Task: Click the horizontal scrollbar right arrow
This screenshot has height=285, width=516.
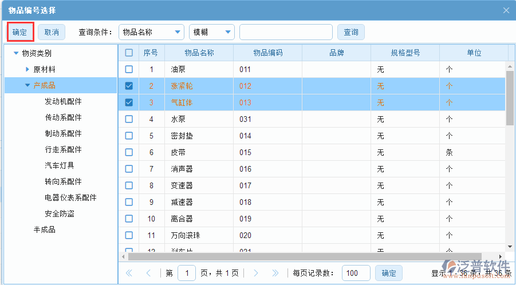Action: click(x=501, y=256)
